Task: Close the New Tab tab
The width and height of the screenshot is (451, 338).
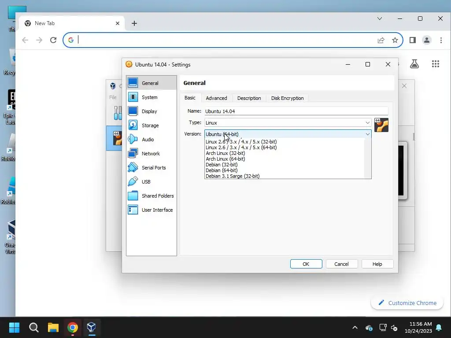Action: tap(117, 23)
